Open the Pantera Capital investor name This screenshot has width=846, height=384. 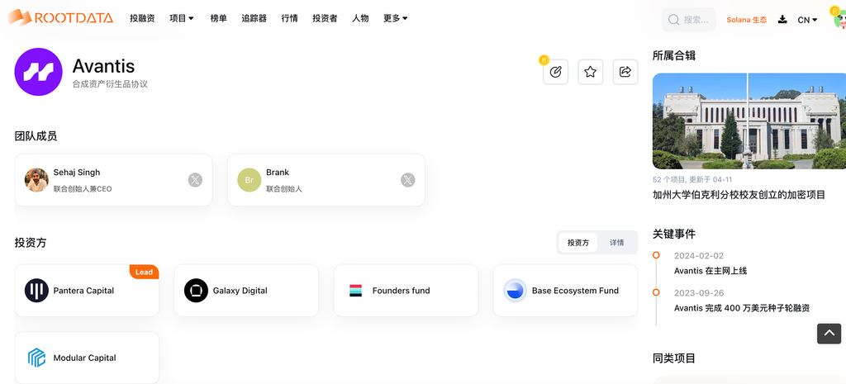coord(83,291)
